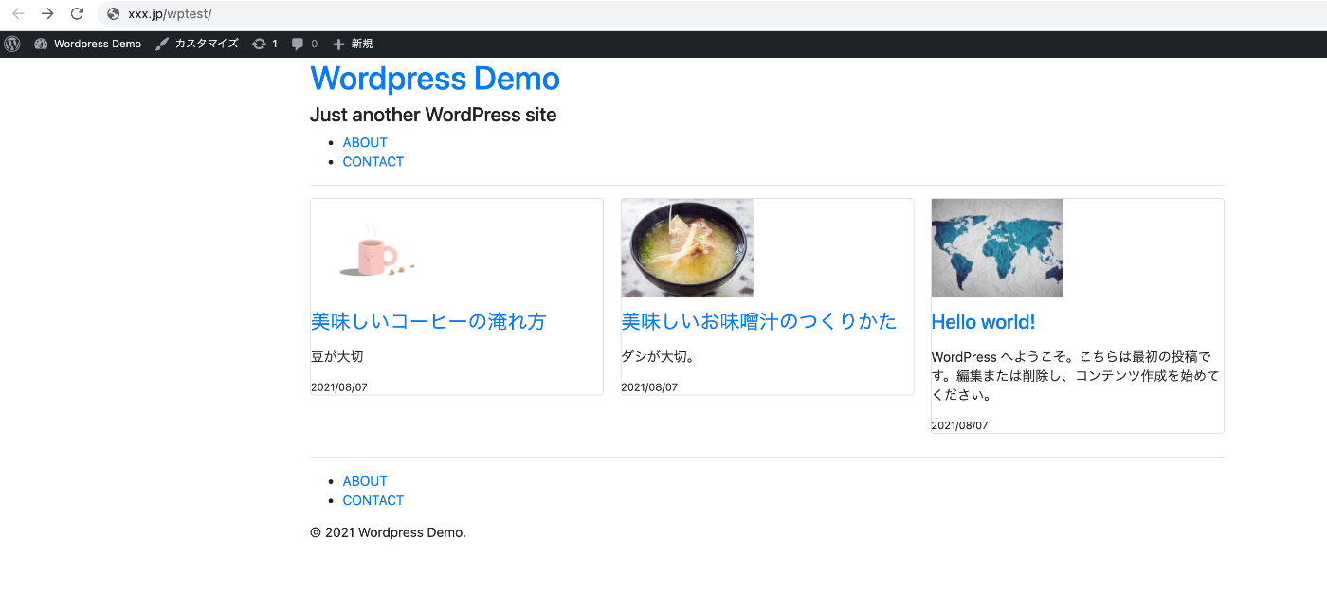The width and height of the screenshot is (1327, 611).
Task: Open post 美味しいコーヒーの淹れ方
Action: [428, 322]
